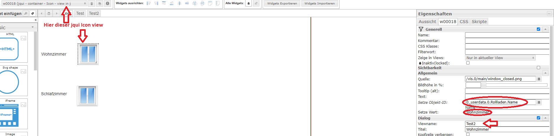Open the Zeige in Views dropdown
The height and width of the screenshot is (136, 554).
coord(500,58)
